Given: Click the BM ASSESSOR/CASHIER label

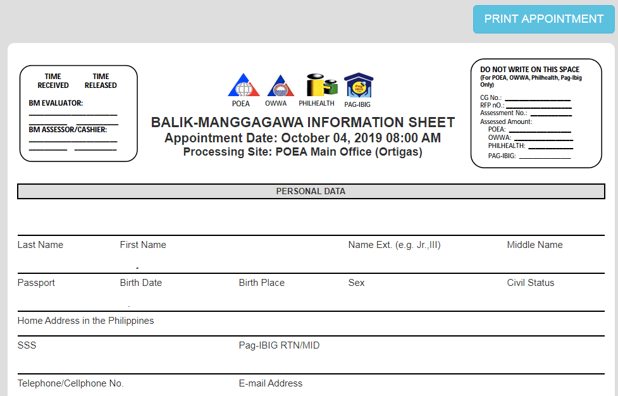Looking at the screenshot, I should coord(68,130).
